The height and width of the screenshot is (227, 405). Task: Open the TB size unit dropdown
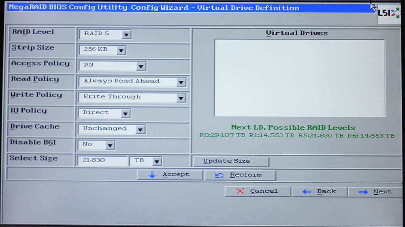[x=146, y=161]
